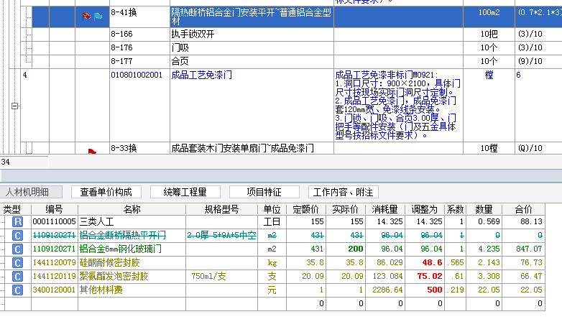Viewport: 562px width, 327px height.
Task: Click 名称 column header
Action: coord(132,209)
